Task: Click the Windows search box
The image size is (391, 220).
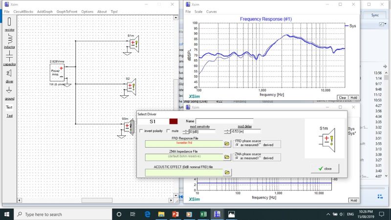Action: tap(63, 214)
